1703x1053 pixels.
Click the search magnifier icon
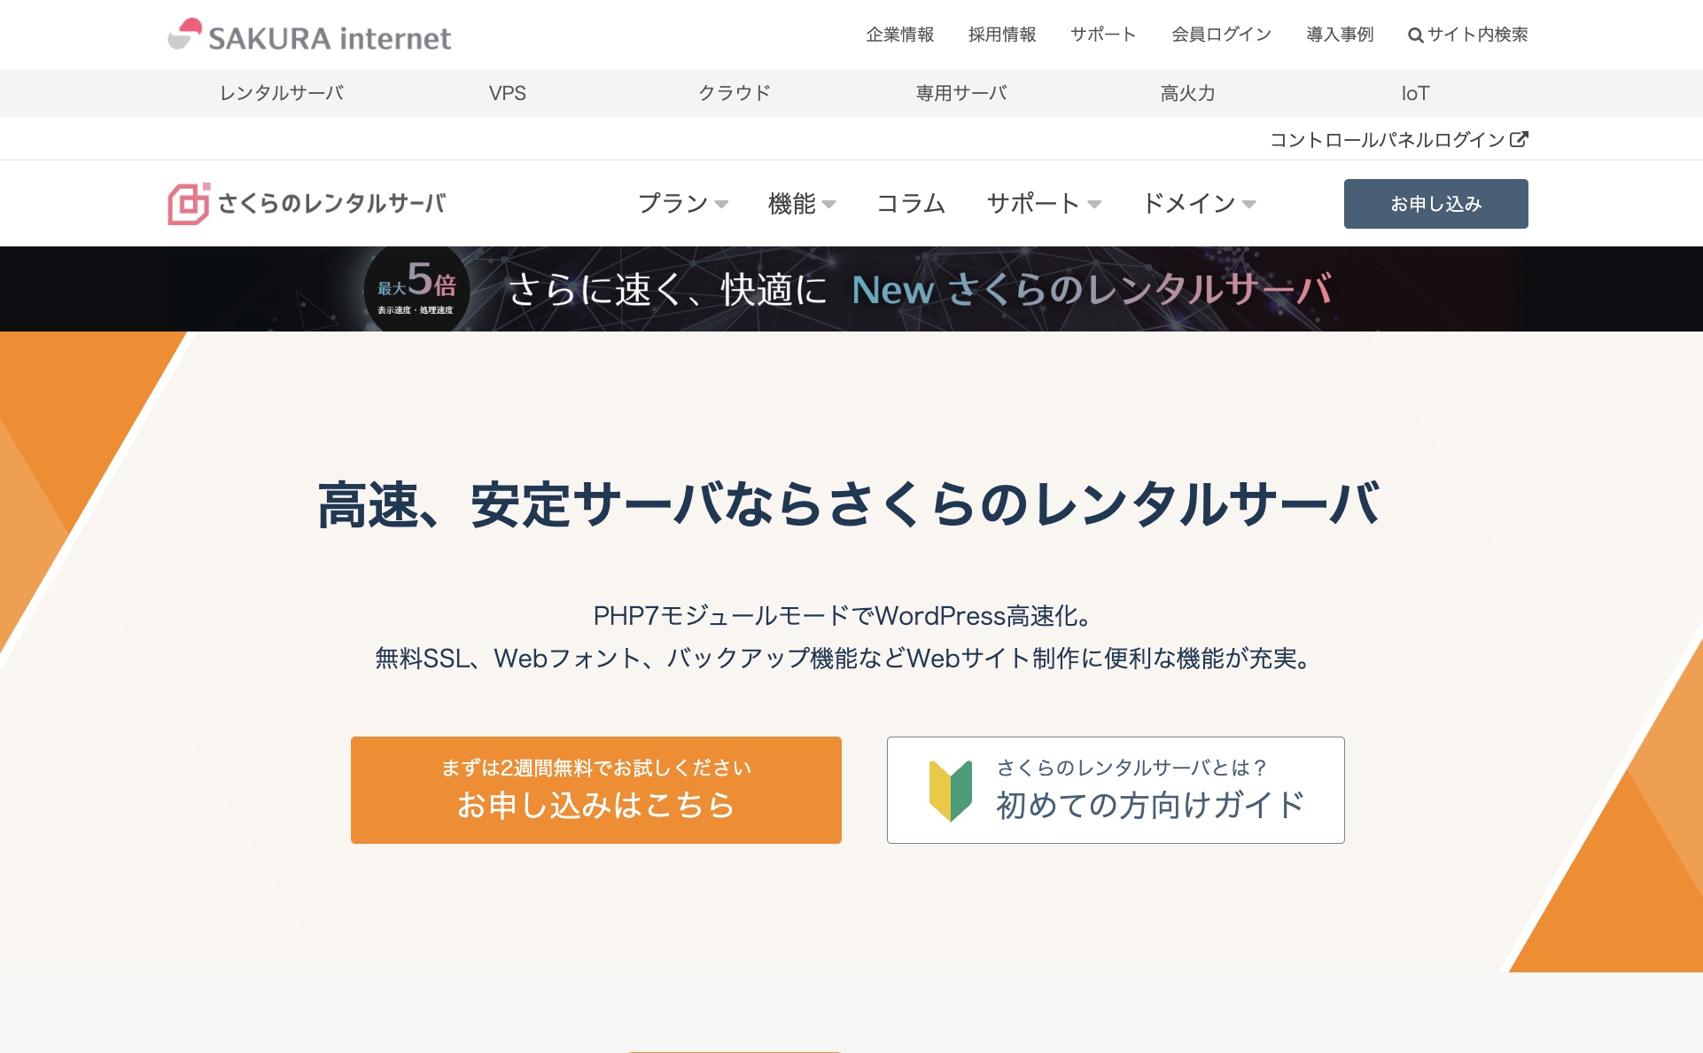click(x=1415, y=35)
